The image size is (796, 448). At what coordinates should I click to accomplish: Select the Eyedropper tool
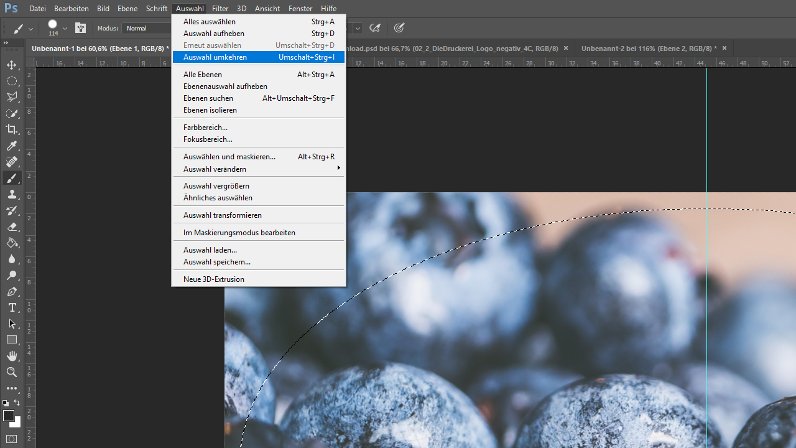pyautogui.click(x=11, y=146)
